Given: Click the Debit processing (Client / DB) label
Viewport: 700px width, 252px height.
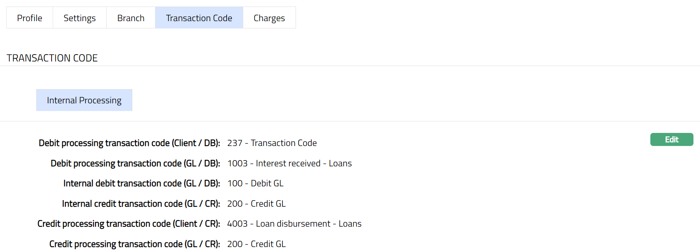Looking at the screenshot, I should [x=129, y=143].
